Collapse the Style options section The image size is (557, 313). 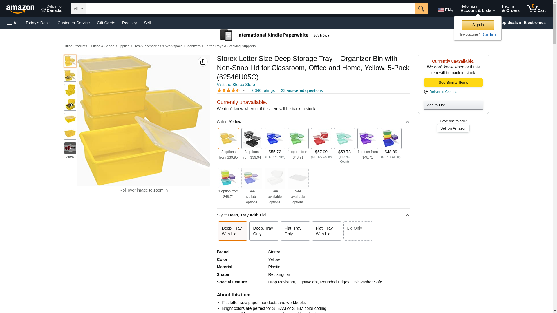point(407,215)
